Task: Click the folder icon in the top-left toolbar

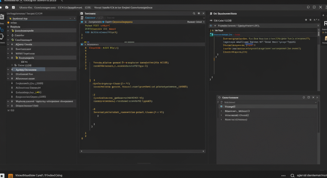Action: pos(7,7)
